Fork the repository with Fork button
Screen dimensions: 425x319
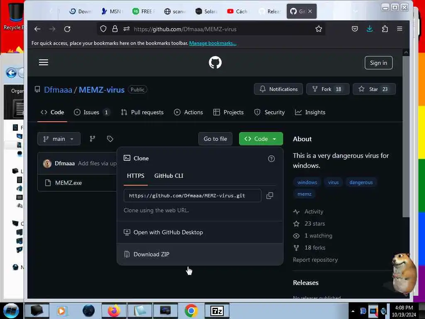(328, 89)
